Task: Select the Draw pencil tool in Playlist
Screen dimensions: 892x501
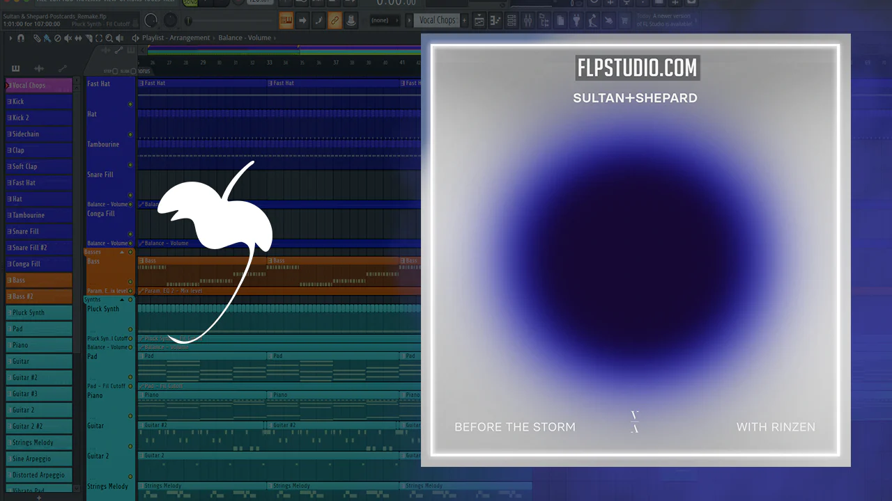Action: [x=37, y=38]
